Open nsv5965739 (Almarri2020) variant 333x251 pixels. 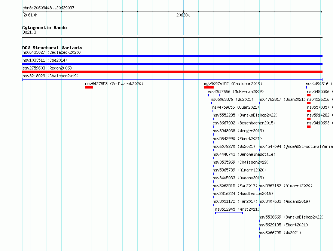tap(239, 170)
